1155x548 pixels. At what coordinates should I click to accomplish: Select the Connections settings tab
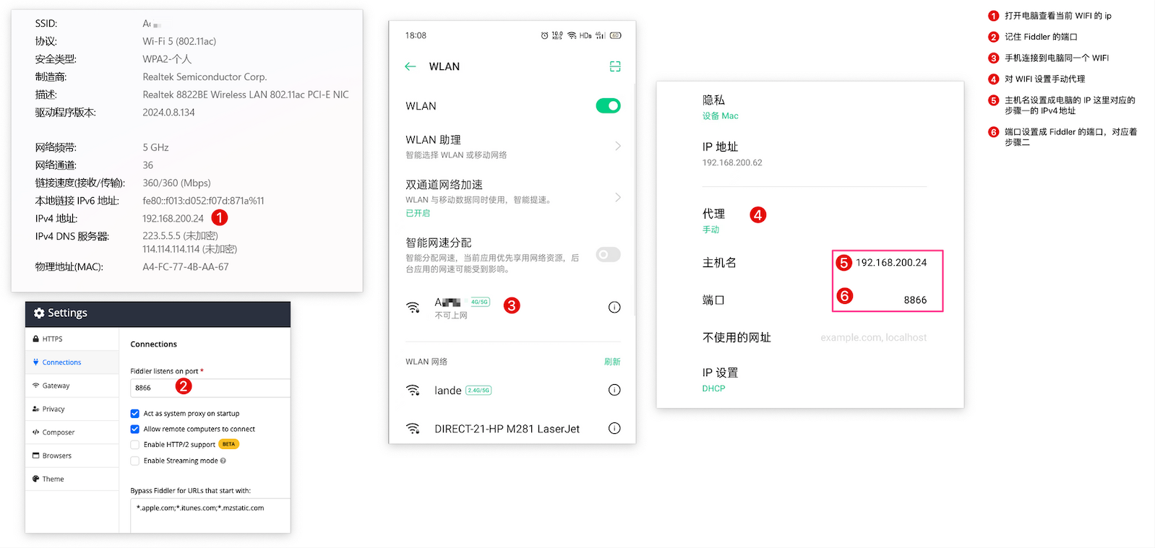click(72, 362)
